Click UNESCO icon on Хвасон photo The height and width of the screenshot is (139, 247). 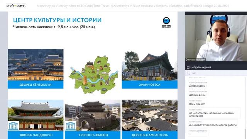[71, 126]
